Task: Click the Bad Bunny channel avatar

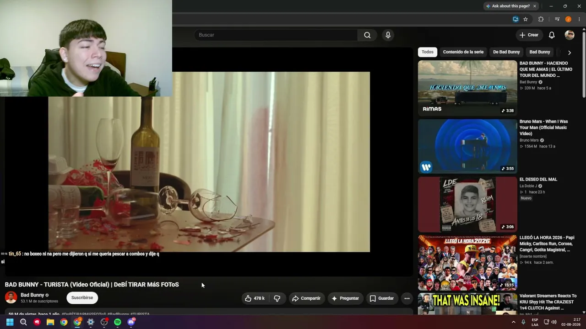Action: pyautogui.click(x=11, y=297)
